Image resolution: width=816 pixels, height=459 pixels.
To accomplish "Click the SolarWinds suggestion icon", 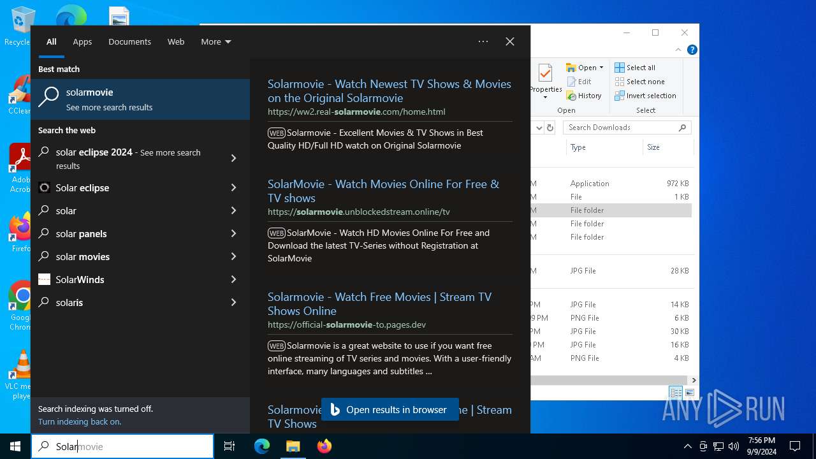I will (44, 279).
